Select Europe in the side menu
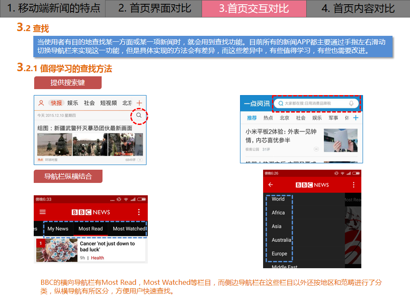Viewport: 410px width, 307px height. coord(279,253)
